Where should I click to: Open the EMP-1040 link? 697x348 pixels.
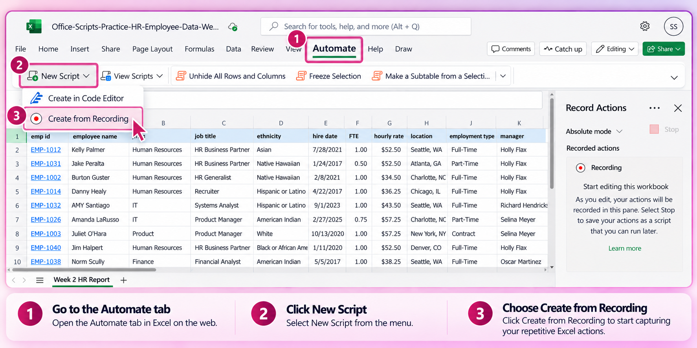[46, 248]
